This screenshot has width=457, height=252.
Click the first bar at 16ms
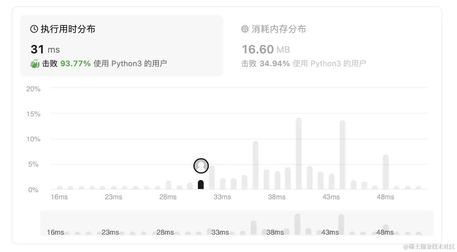(x=60, y=188)
